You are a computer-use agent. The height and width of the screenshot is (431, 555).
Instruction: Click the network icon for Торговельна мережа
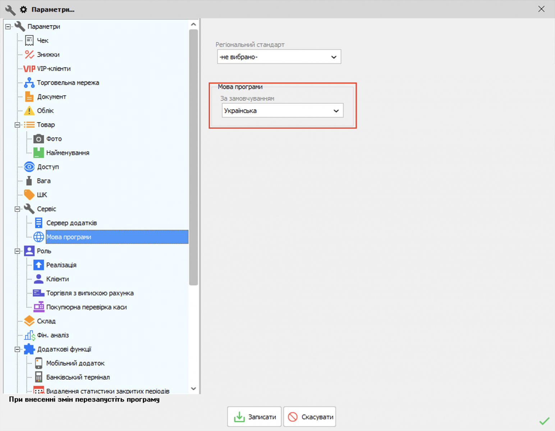pyautogui.click(x=29, y=83)
